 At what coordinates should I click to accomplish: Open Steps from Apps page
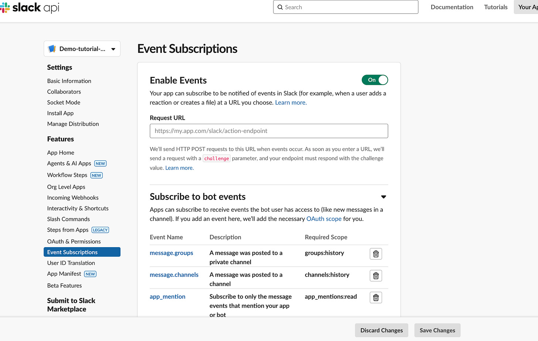point(68,230)
